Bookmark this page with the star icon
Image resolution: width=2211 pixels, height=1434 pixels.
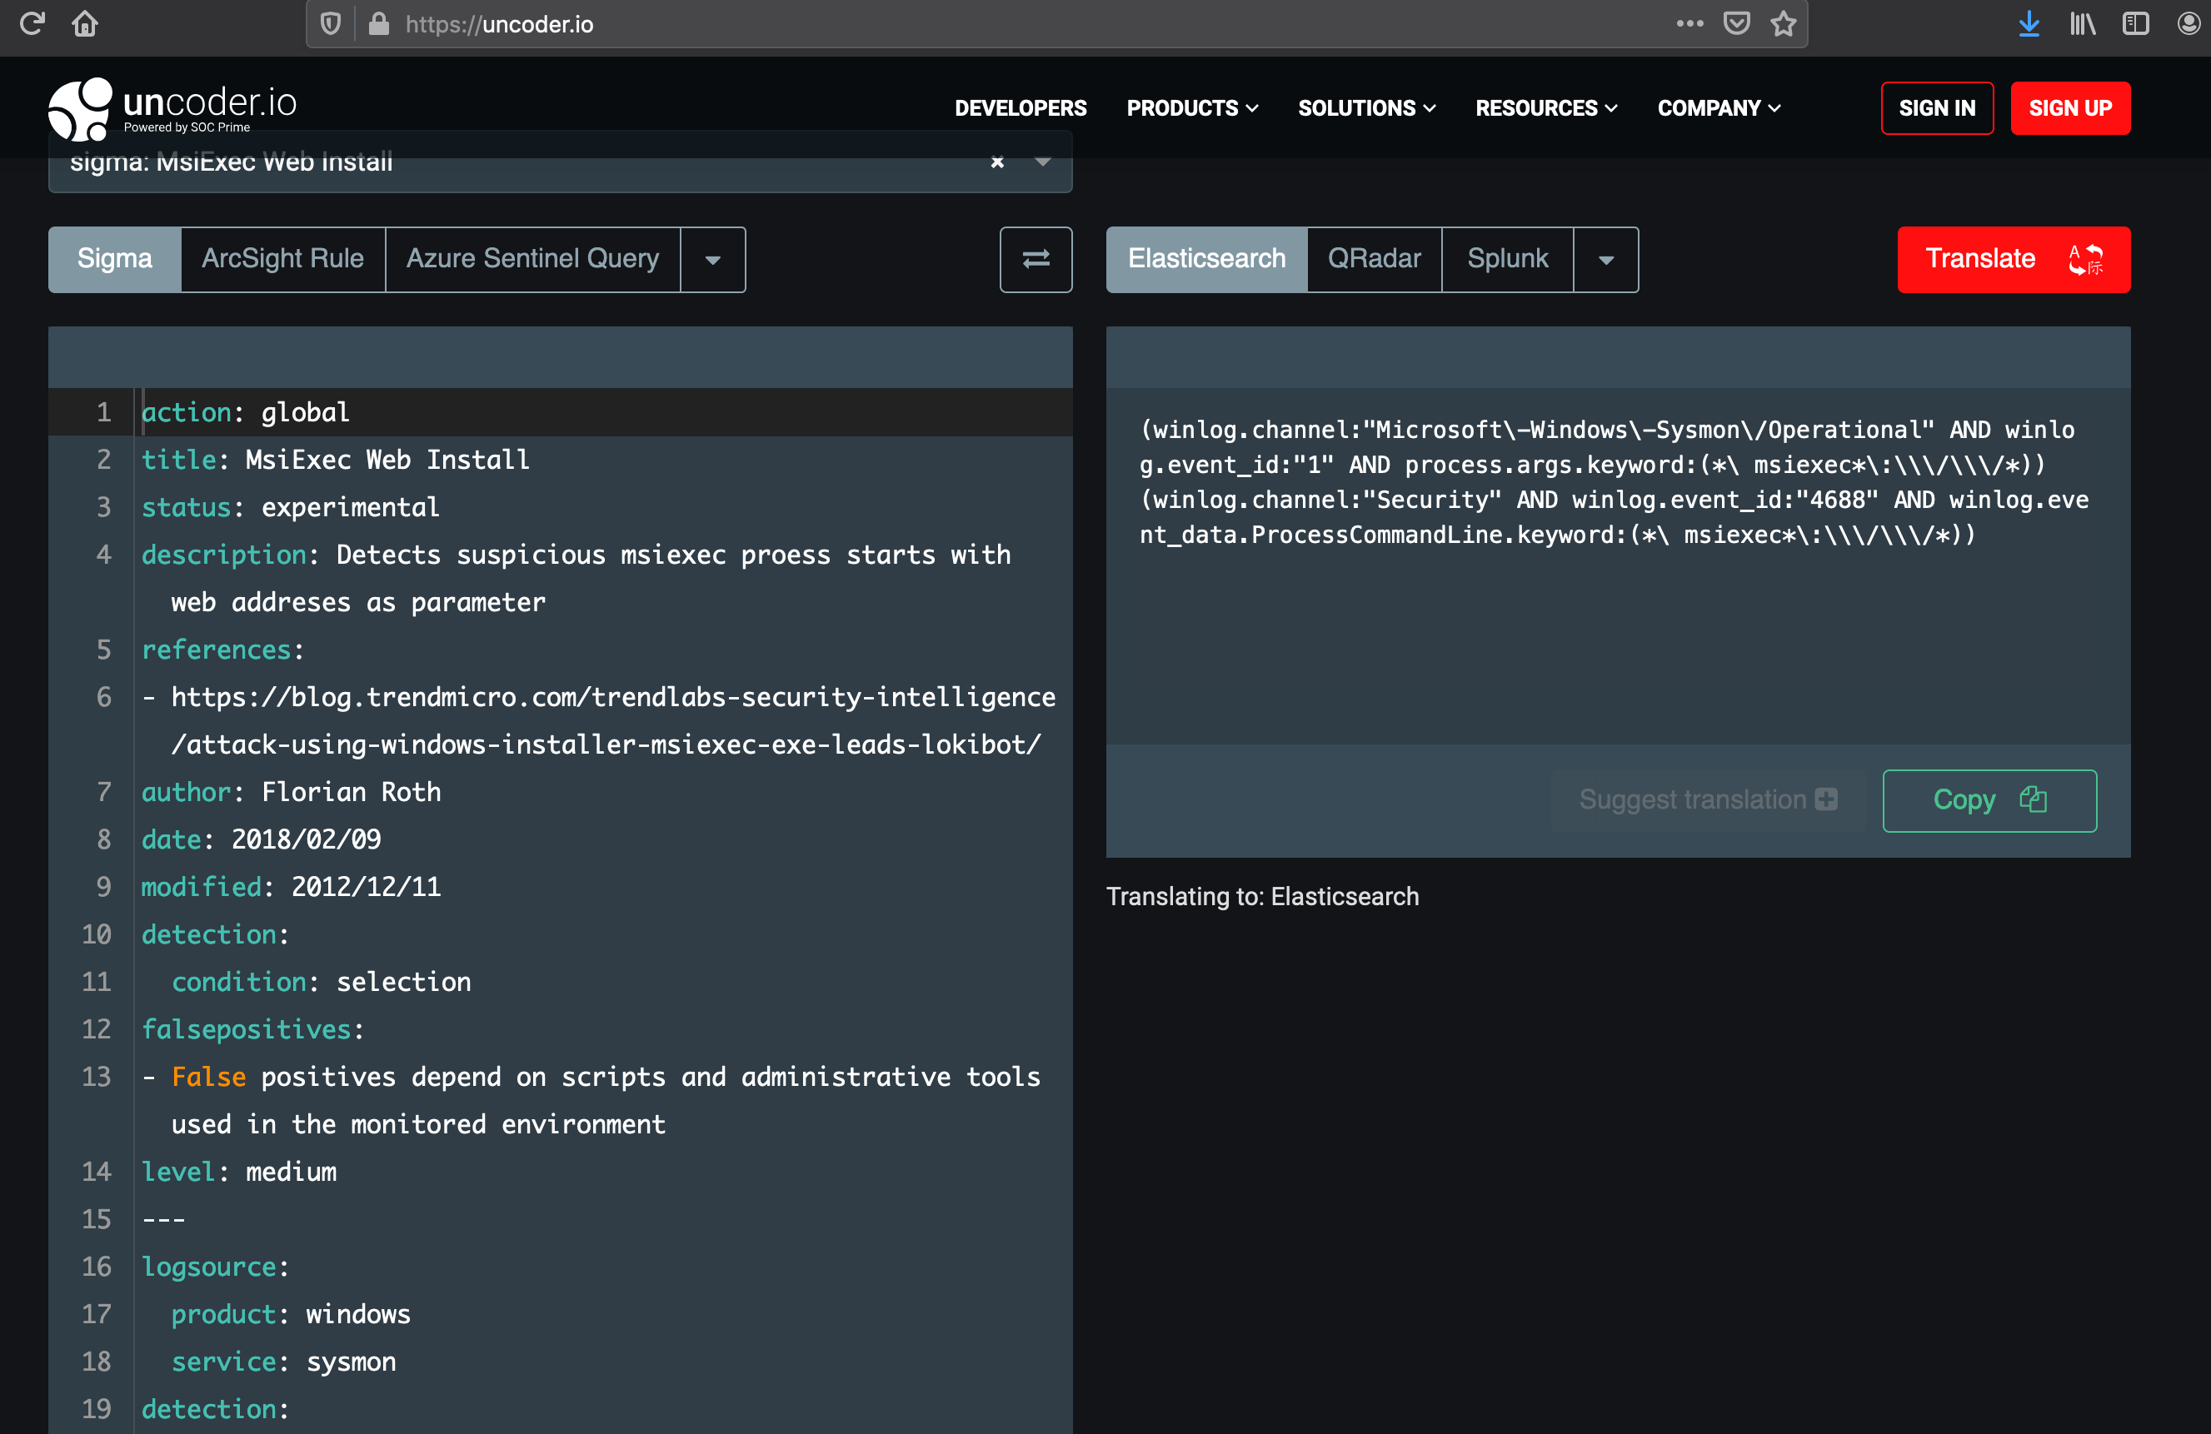pos(1783,23)
